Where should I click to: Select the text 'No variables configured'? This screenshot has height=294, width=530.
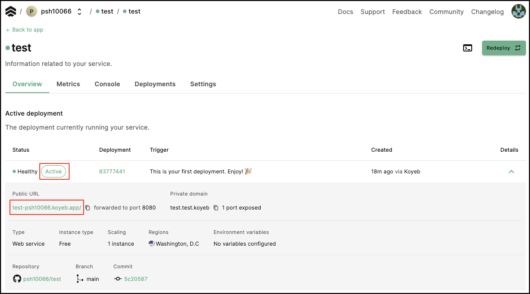click(x=245, y=244)
